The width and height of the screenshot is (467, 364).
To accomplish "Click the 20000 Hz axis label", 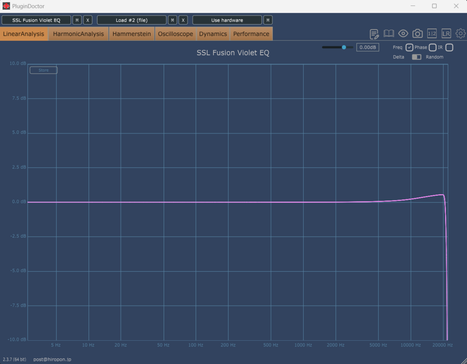I will click(x=442, y=345).
